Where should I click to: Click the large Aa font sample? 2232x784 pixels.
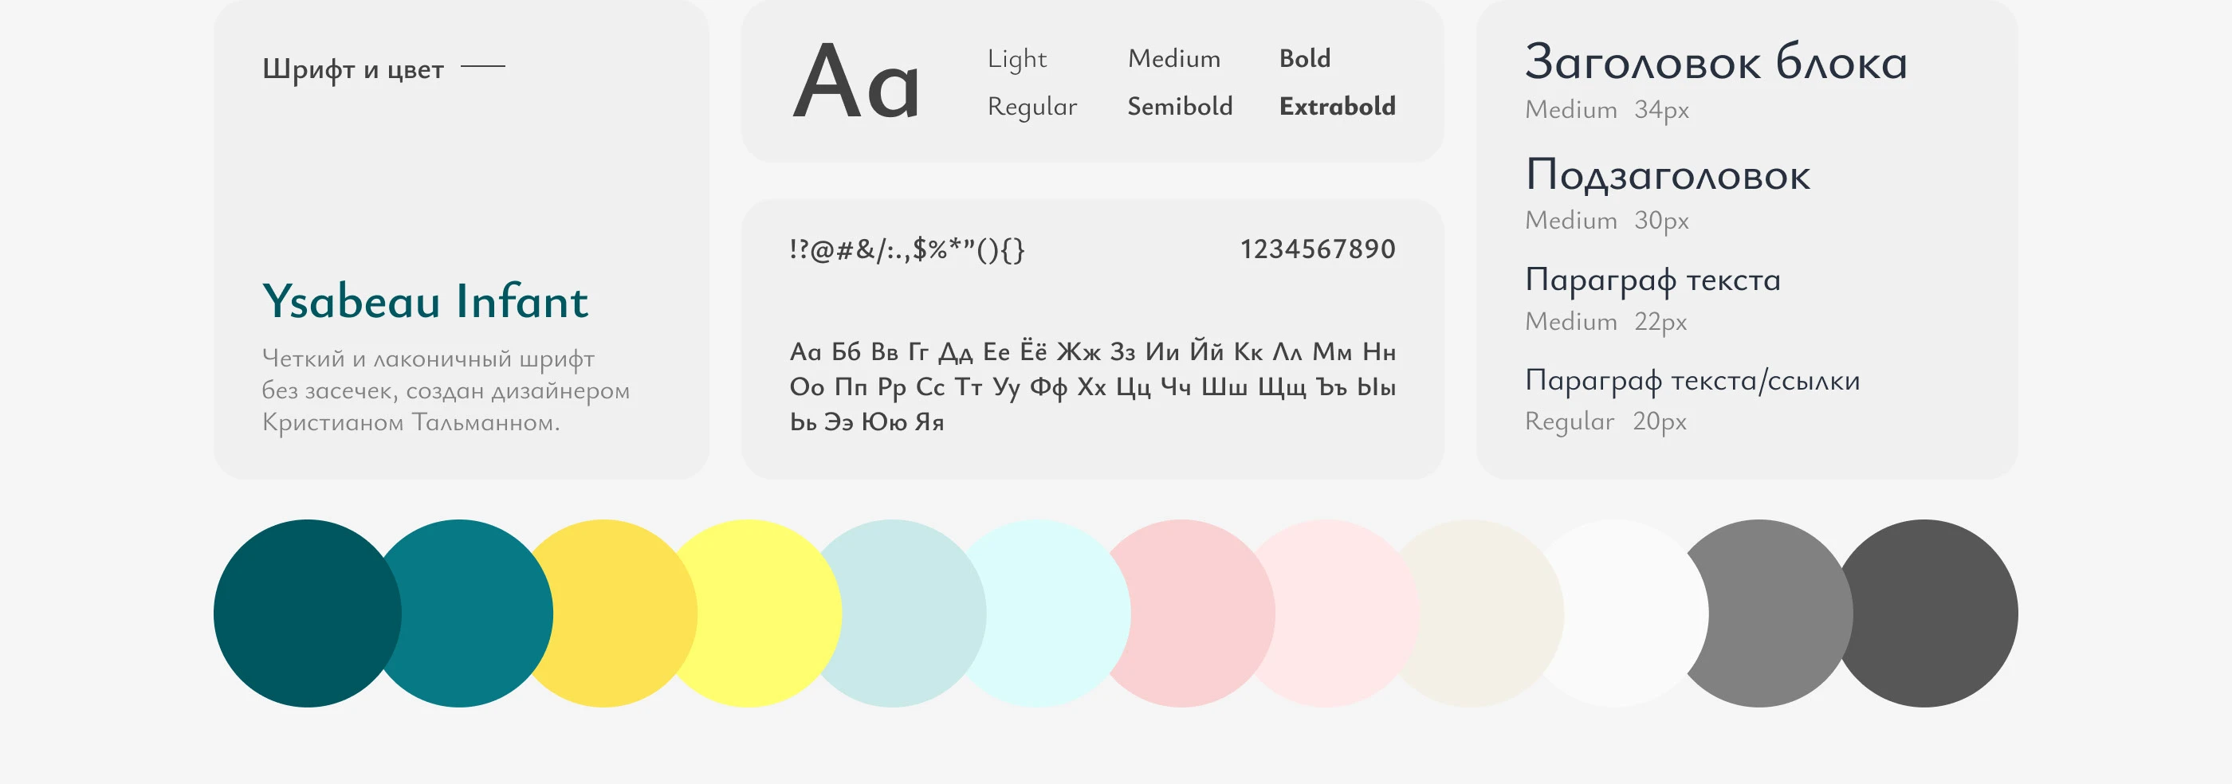click(x=856, y=83)
